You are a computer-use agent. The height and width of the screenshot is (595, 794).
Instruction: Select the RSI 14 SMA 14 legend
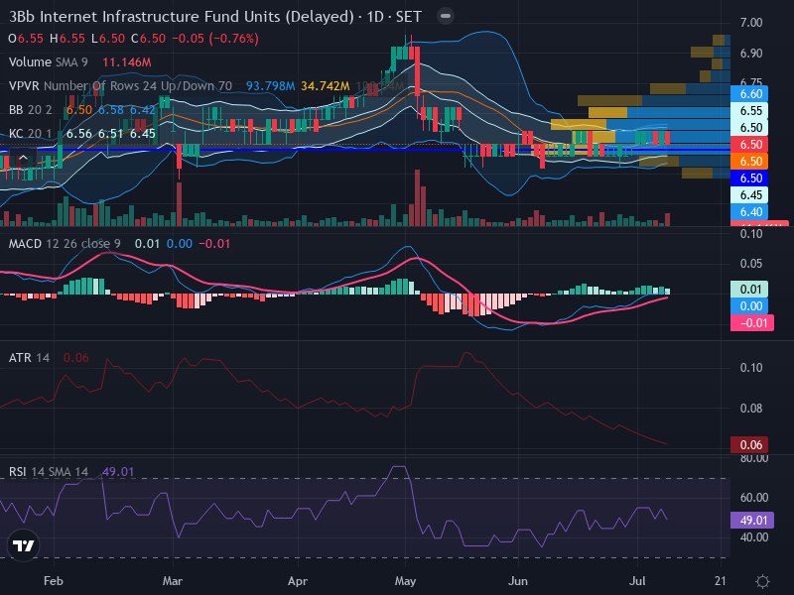click(48, 472)
